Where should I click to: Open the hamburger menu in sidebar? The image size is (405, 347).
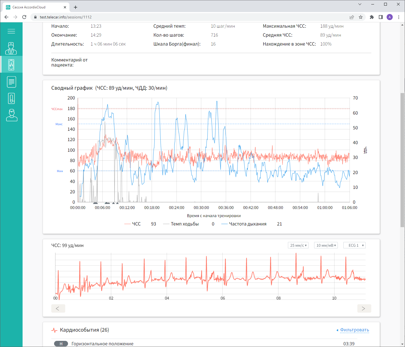[x=11, y=31]
